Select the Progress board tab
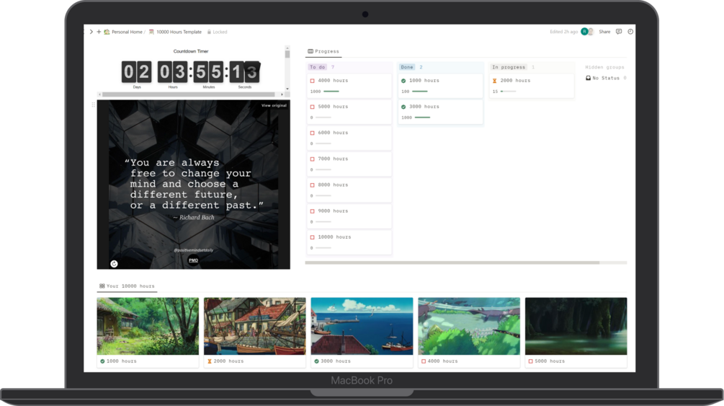Viewport: 724px width, 406px height. pyautogui.click(x=323, y=51)
